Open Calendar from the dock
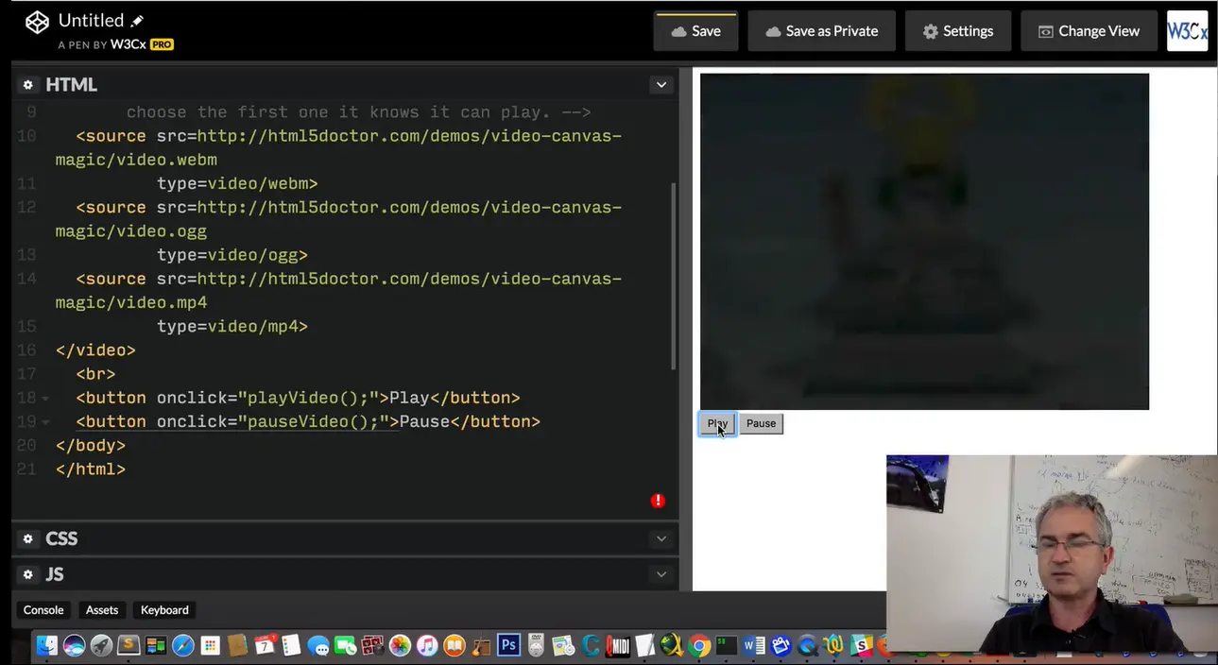 266,646
